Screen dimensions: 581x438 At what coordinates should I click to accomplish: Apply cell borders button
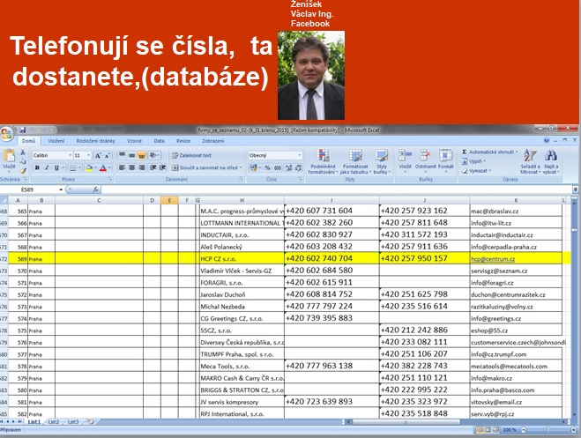pyautogui.click(x=73, y=168)
